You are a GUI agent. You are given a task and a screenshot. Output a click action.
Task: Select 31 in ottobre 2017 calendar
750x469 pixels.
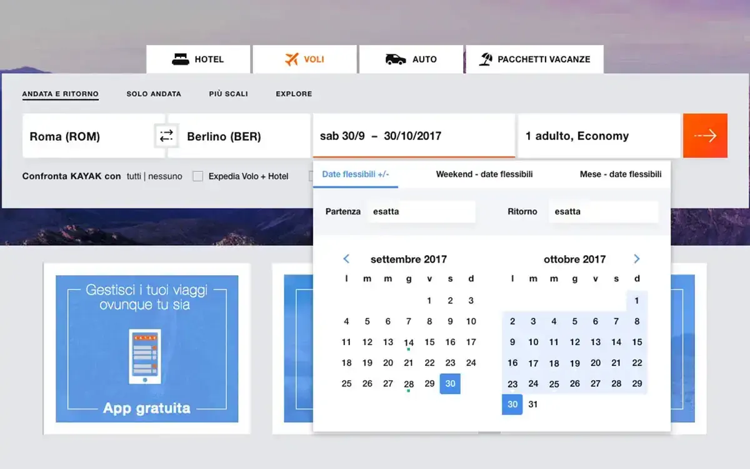[x=533, y=405]
